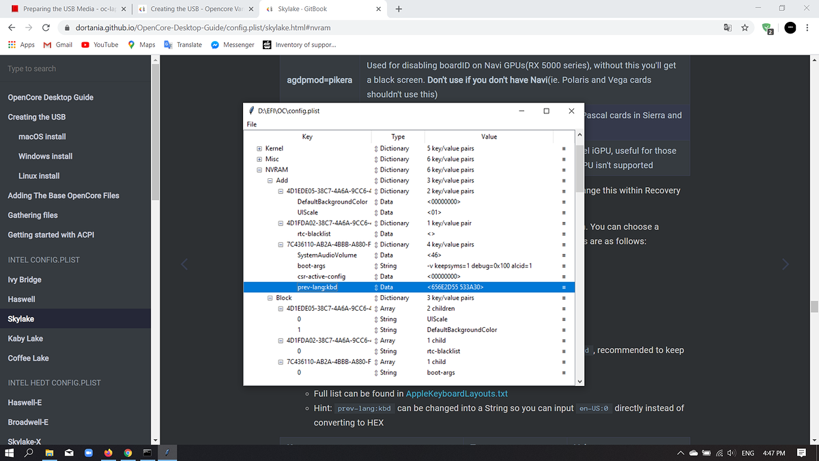Open the YouTube bookmark
Image resolution: width=819 pixels, height=461 pixels.
coord(100,44)
